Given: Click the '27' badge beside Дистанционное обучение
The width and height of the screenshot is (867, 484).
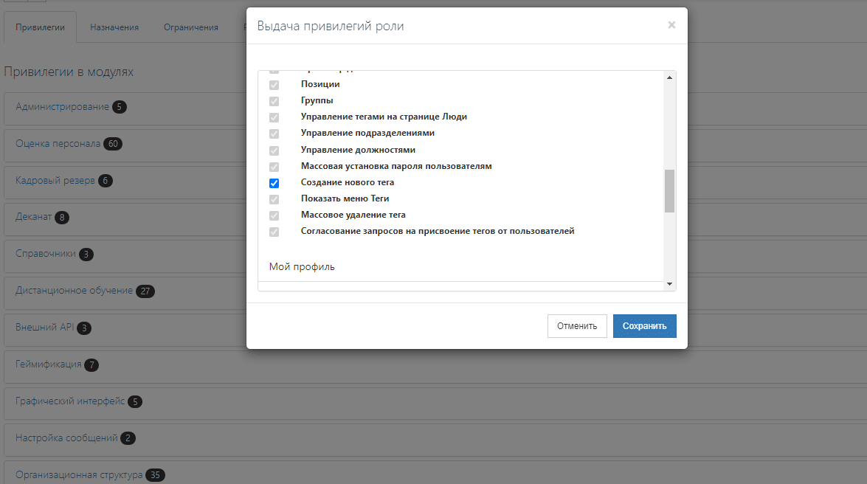Looking at the screenshot, I should [145, 291].
